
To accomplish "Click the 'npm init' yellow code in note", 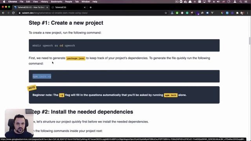I will coord(171,95).
